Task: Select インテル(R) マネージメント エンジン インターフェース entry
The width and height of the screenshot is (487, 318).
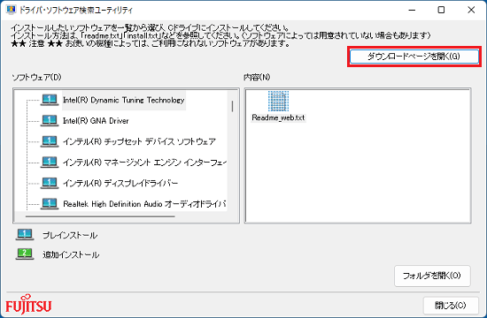Action: pos(144,163)
